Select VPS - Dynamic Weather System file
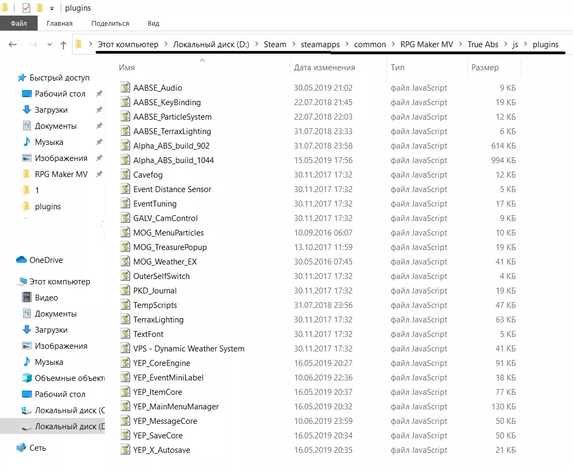573x470 pixels. click(189, 348)
